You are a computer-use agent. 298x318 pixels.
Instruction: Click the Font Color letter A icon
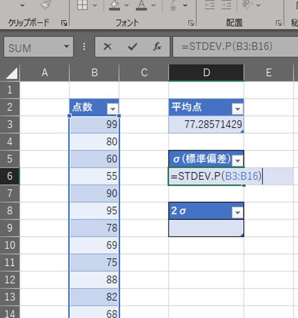141,4
